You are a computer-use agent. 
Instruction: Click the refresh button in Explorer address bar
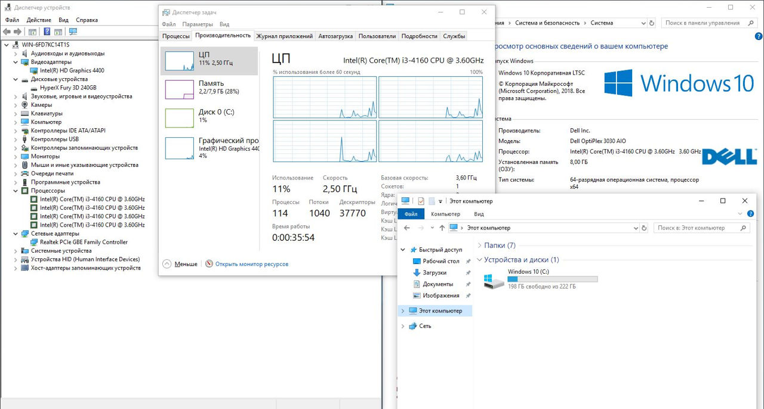(643, 228)
